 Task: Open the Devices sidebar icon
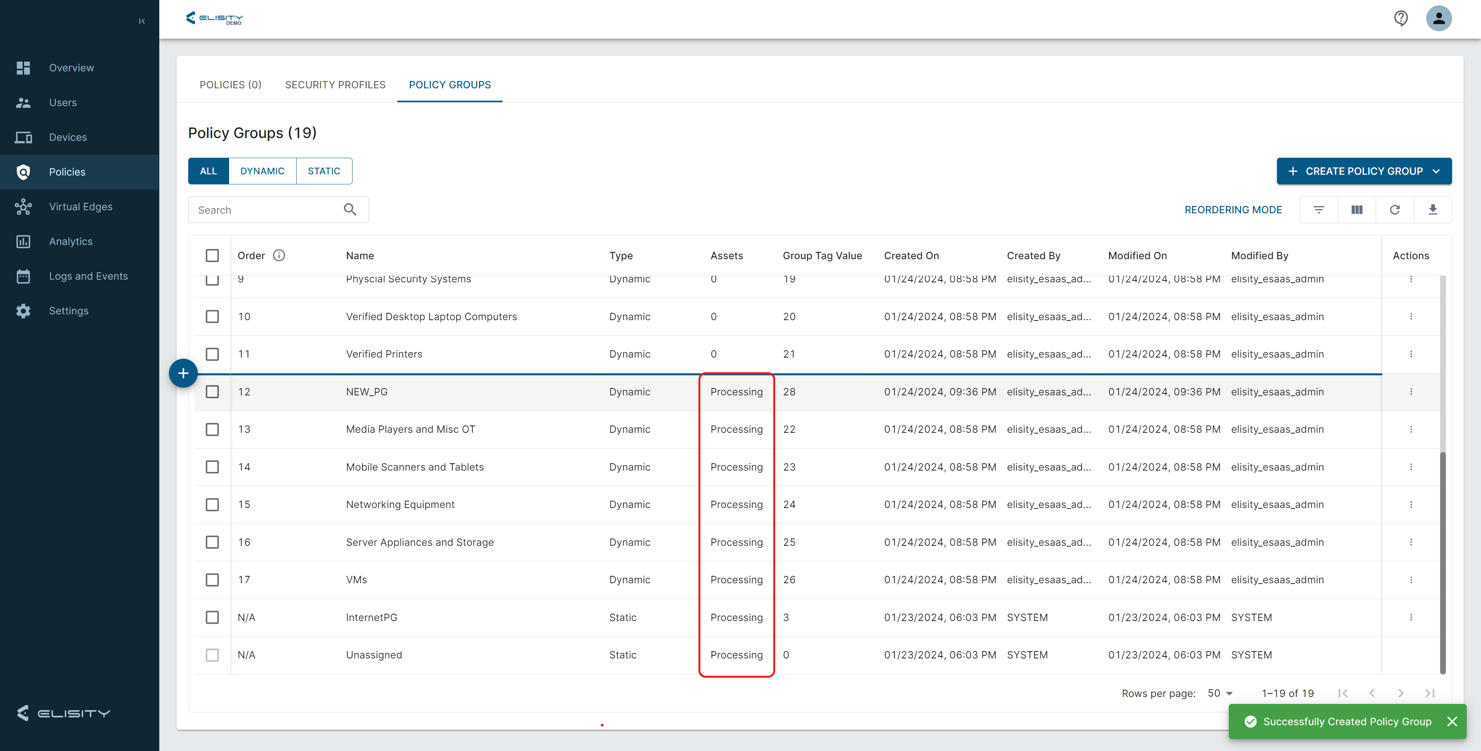[x=24, y=137]
